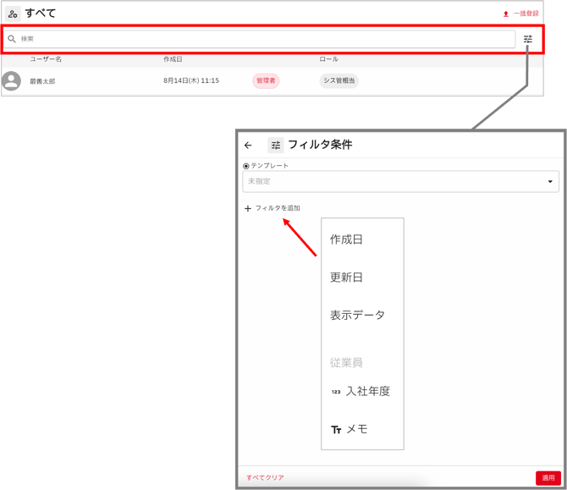Viewport: 567px width, 490px height.
Task: Click the back arrow in filter panel
Action: click(x=248, y=146)
